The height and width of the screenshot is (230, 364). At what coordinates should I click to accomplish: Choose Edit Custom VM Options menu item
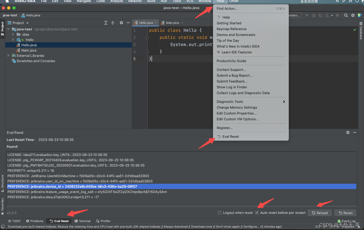point(251,119)
